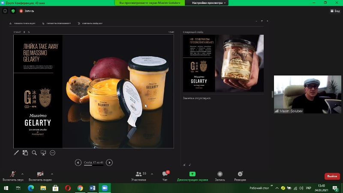Open the Вид view menu
This screenshot has height=193, width=343.
tap(335, 10)
